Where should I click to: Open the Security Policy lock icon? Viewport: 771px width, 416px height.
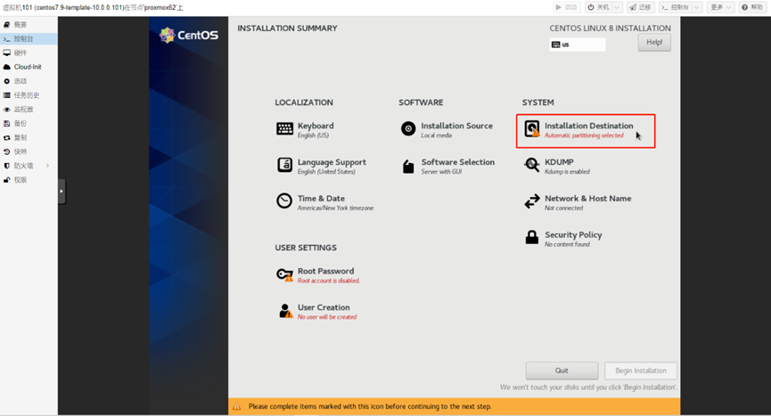click(x=532, y=237)
